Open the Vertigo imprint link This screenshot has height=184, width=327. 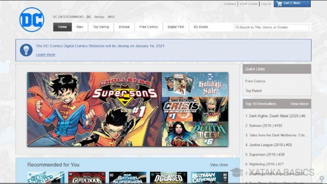[x=99, y=17]
